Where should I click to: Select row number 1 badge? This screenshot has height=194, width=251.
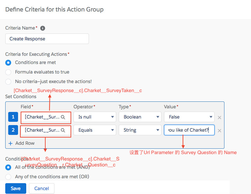coord(13,117)
